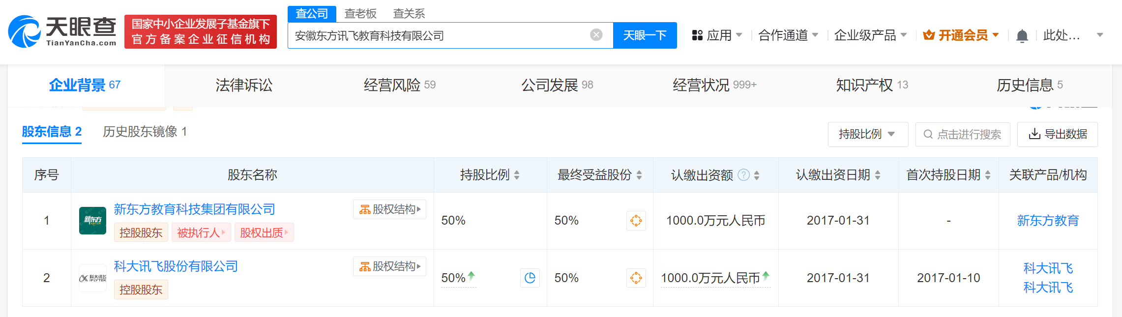Viewport: 1122px width, 317px height.
Task: Click the apps grid icon
Action: point(697,35)
